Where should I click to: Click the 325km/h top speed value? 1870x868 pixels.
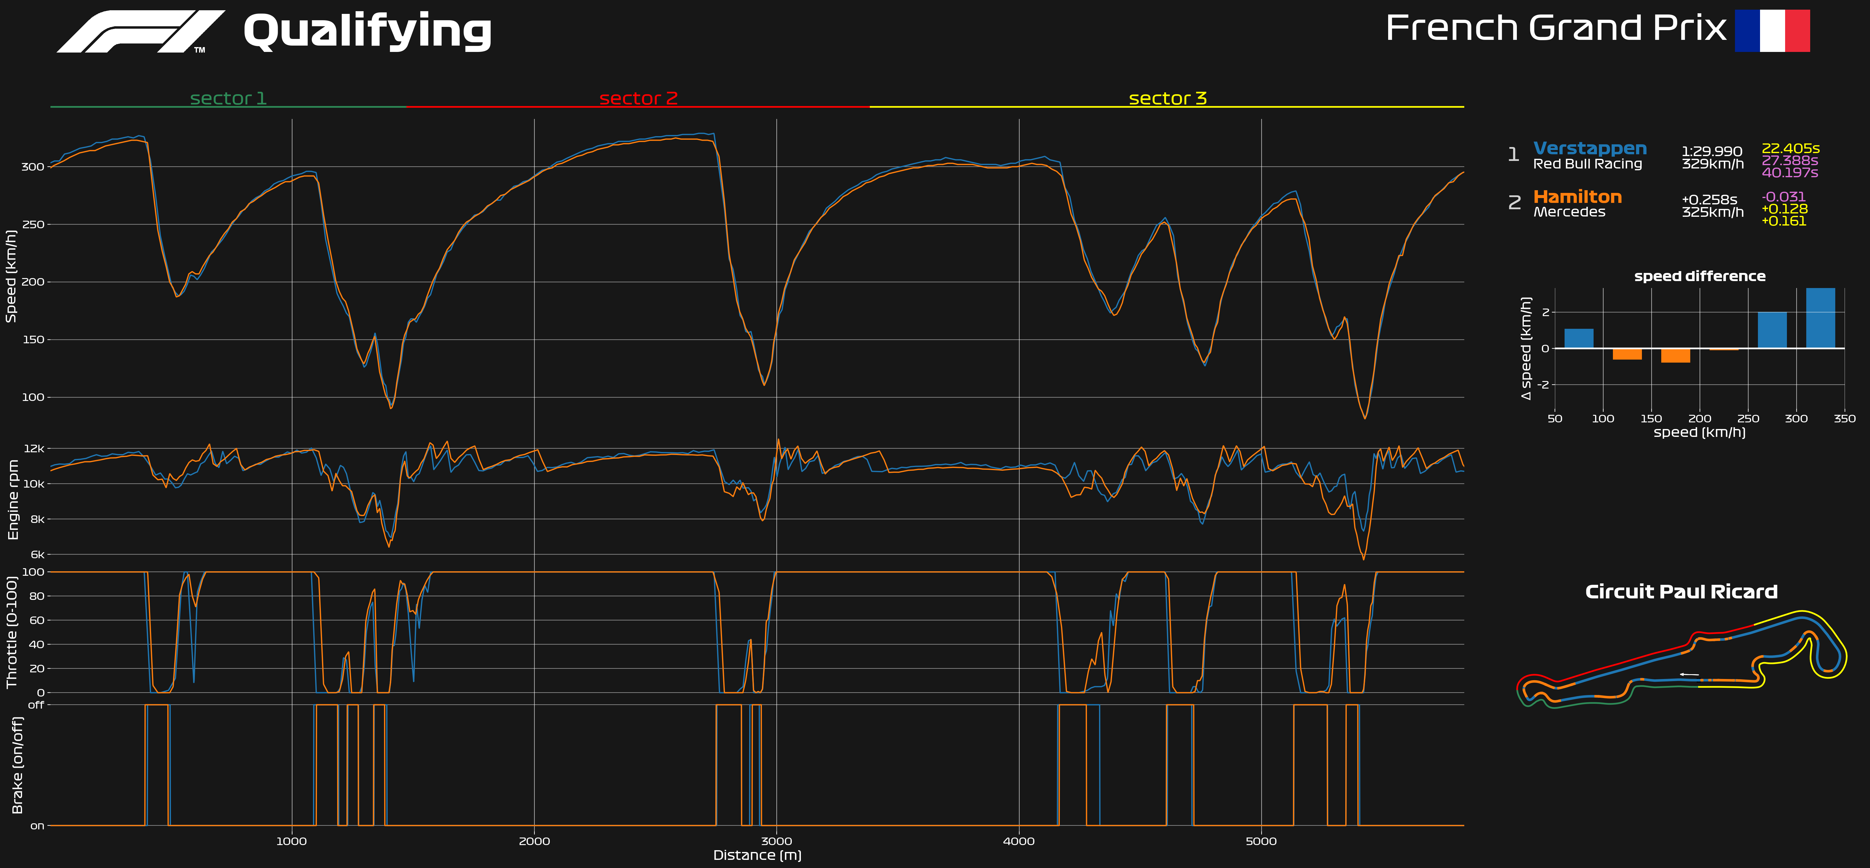[x=1713, y=212]
